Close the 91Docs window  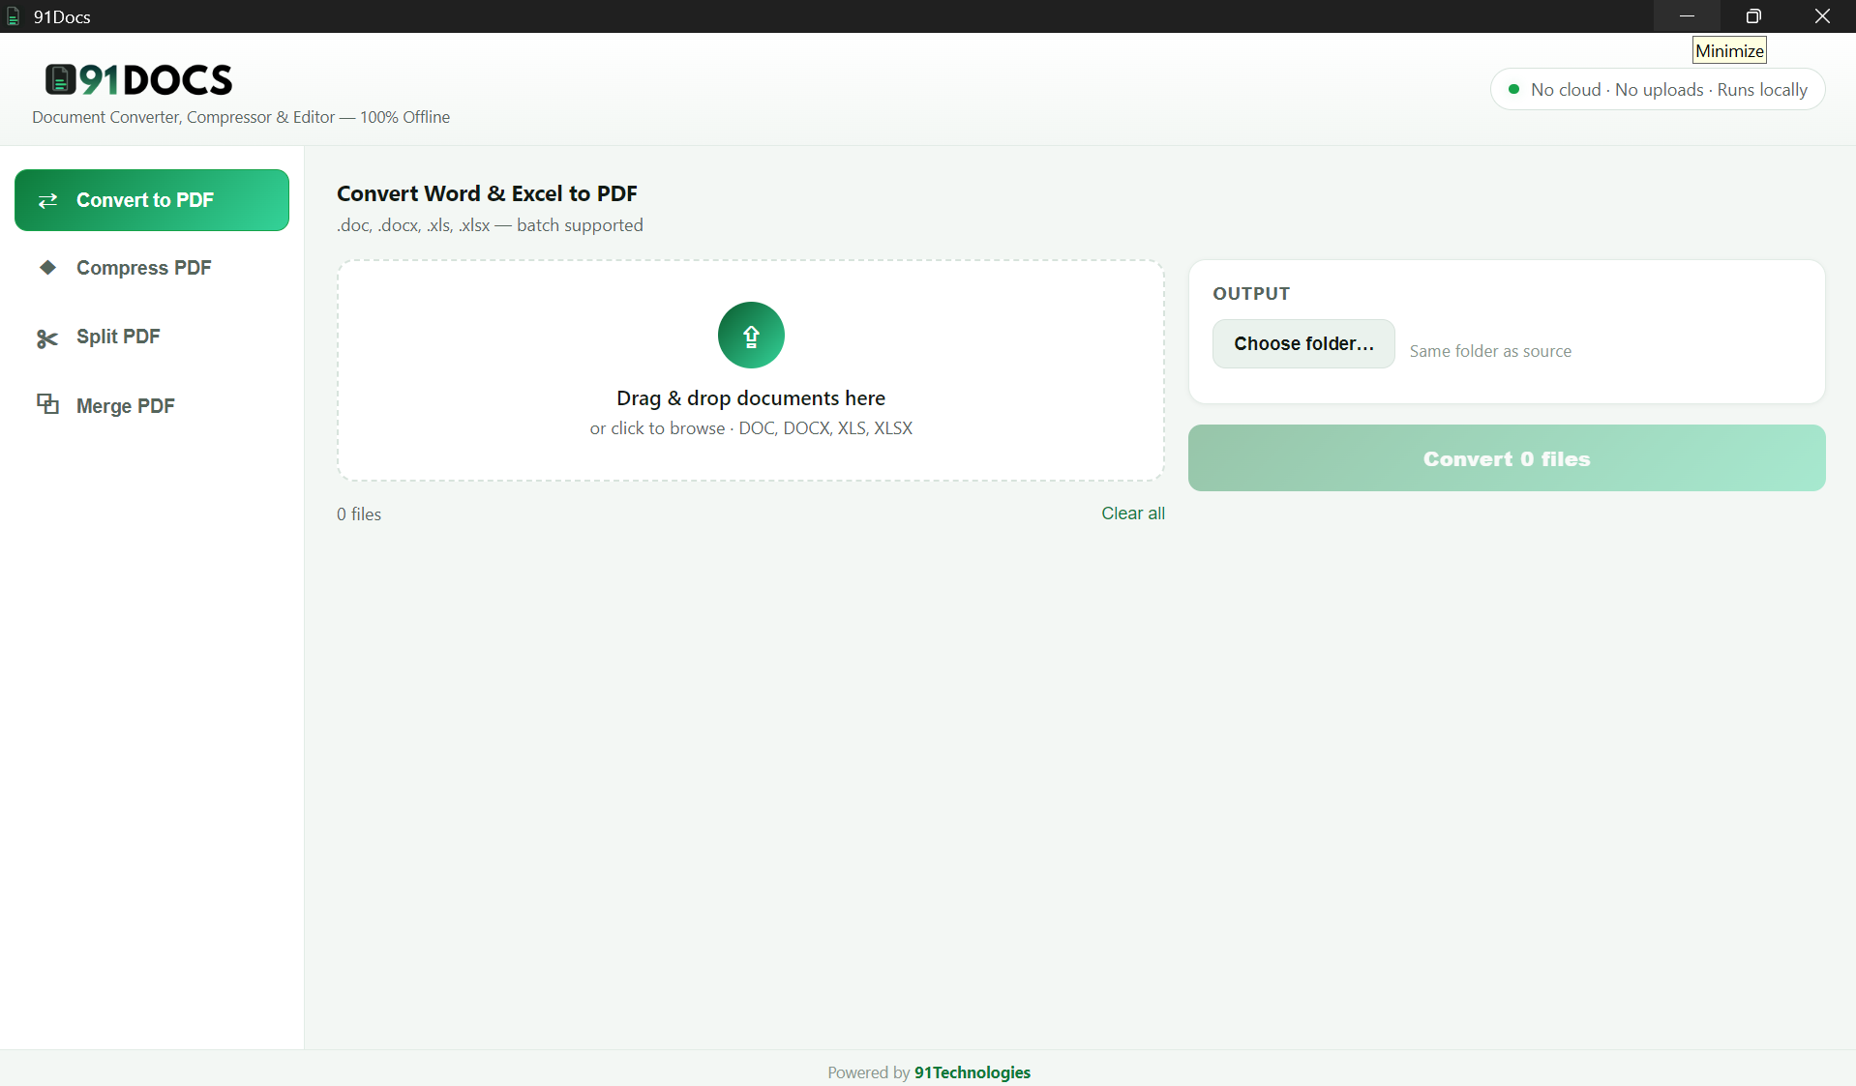coord(1822,16)
